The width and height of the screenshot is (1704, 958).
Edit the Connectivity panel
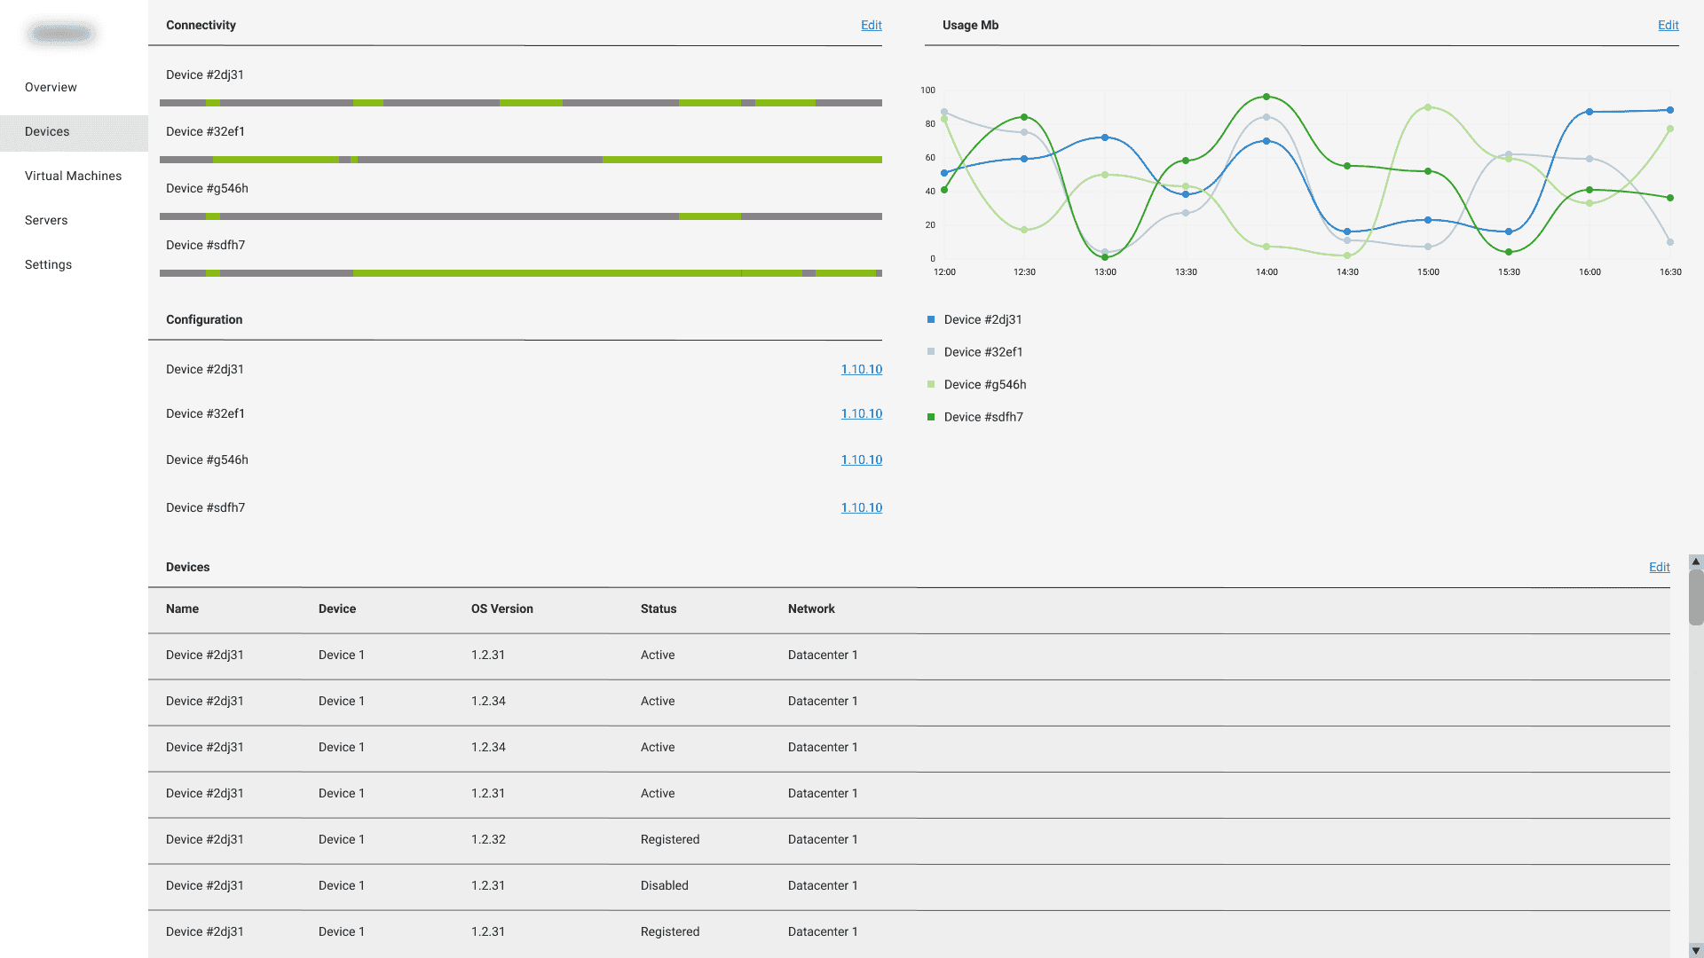(x=871, y=25)
